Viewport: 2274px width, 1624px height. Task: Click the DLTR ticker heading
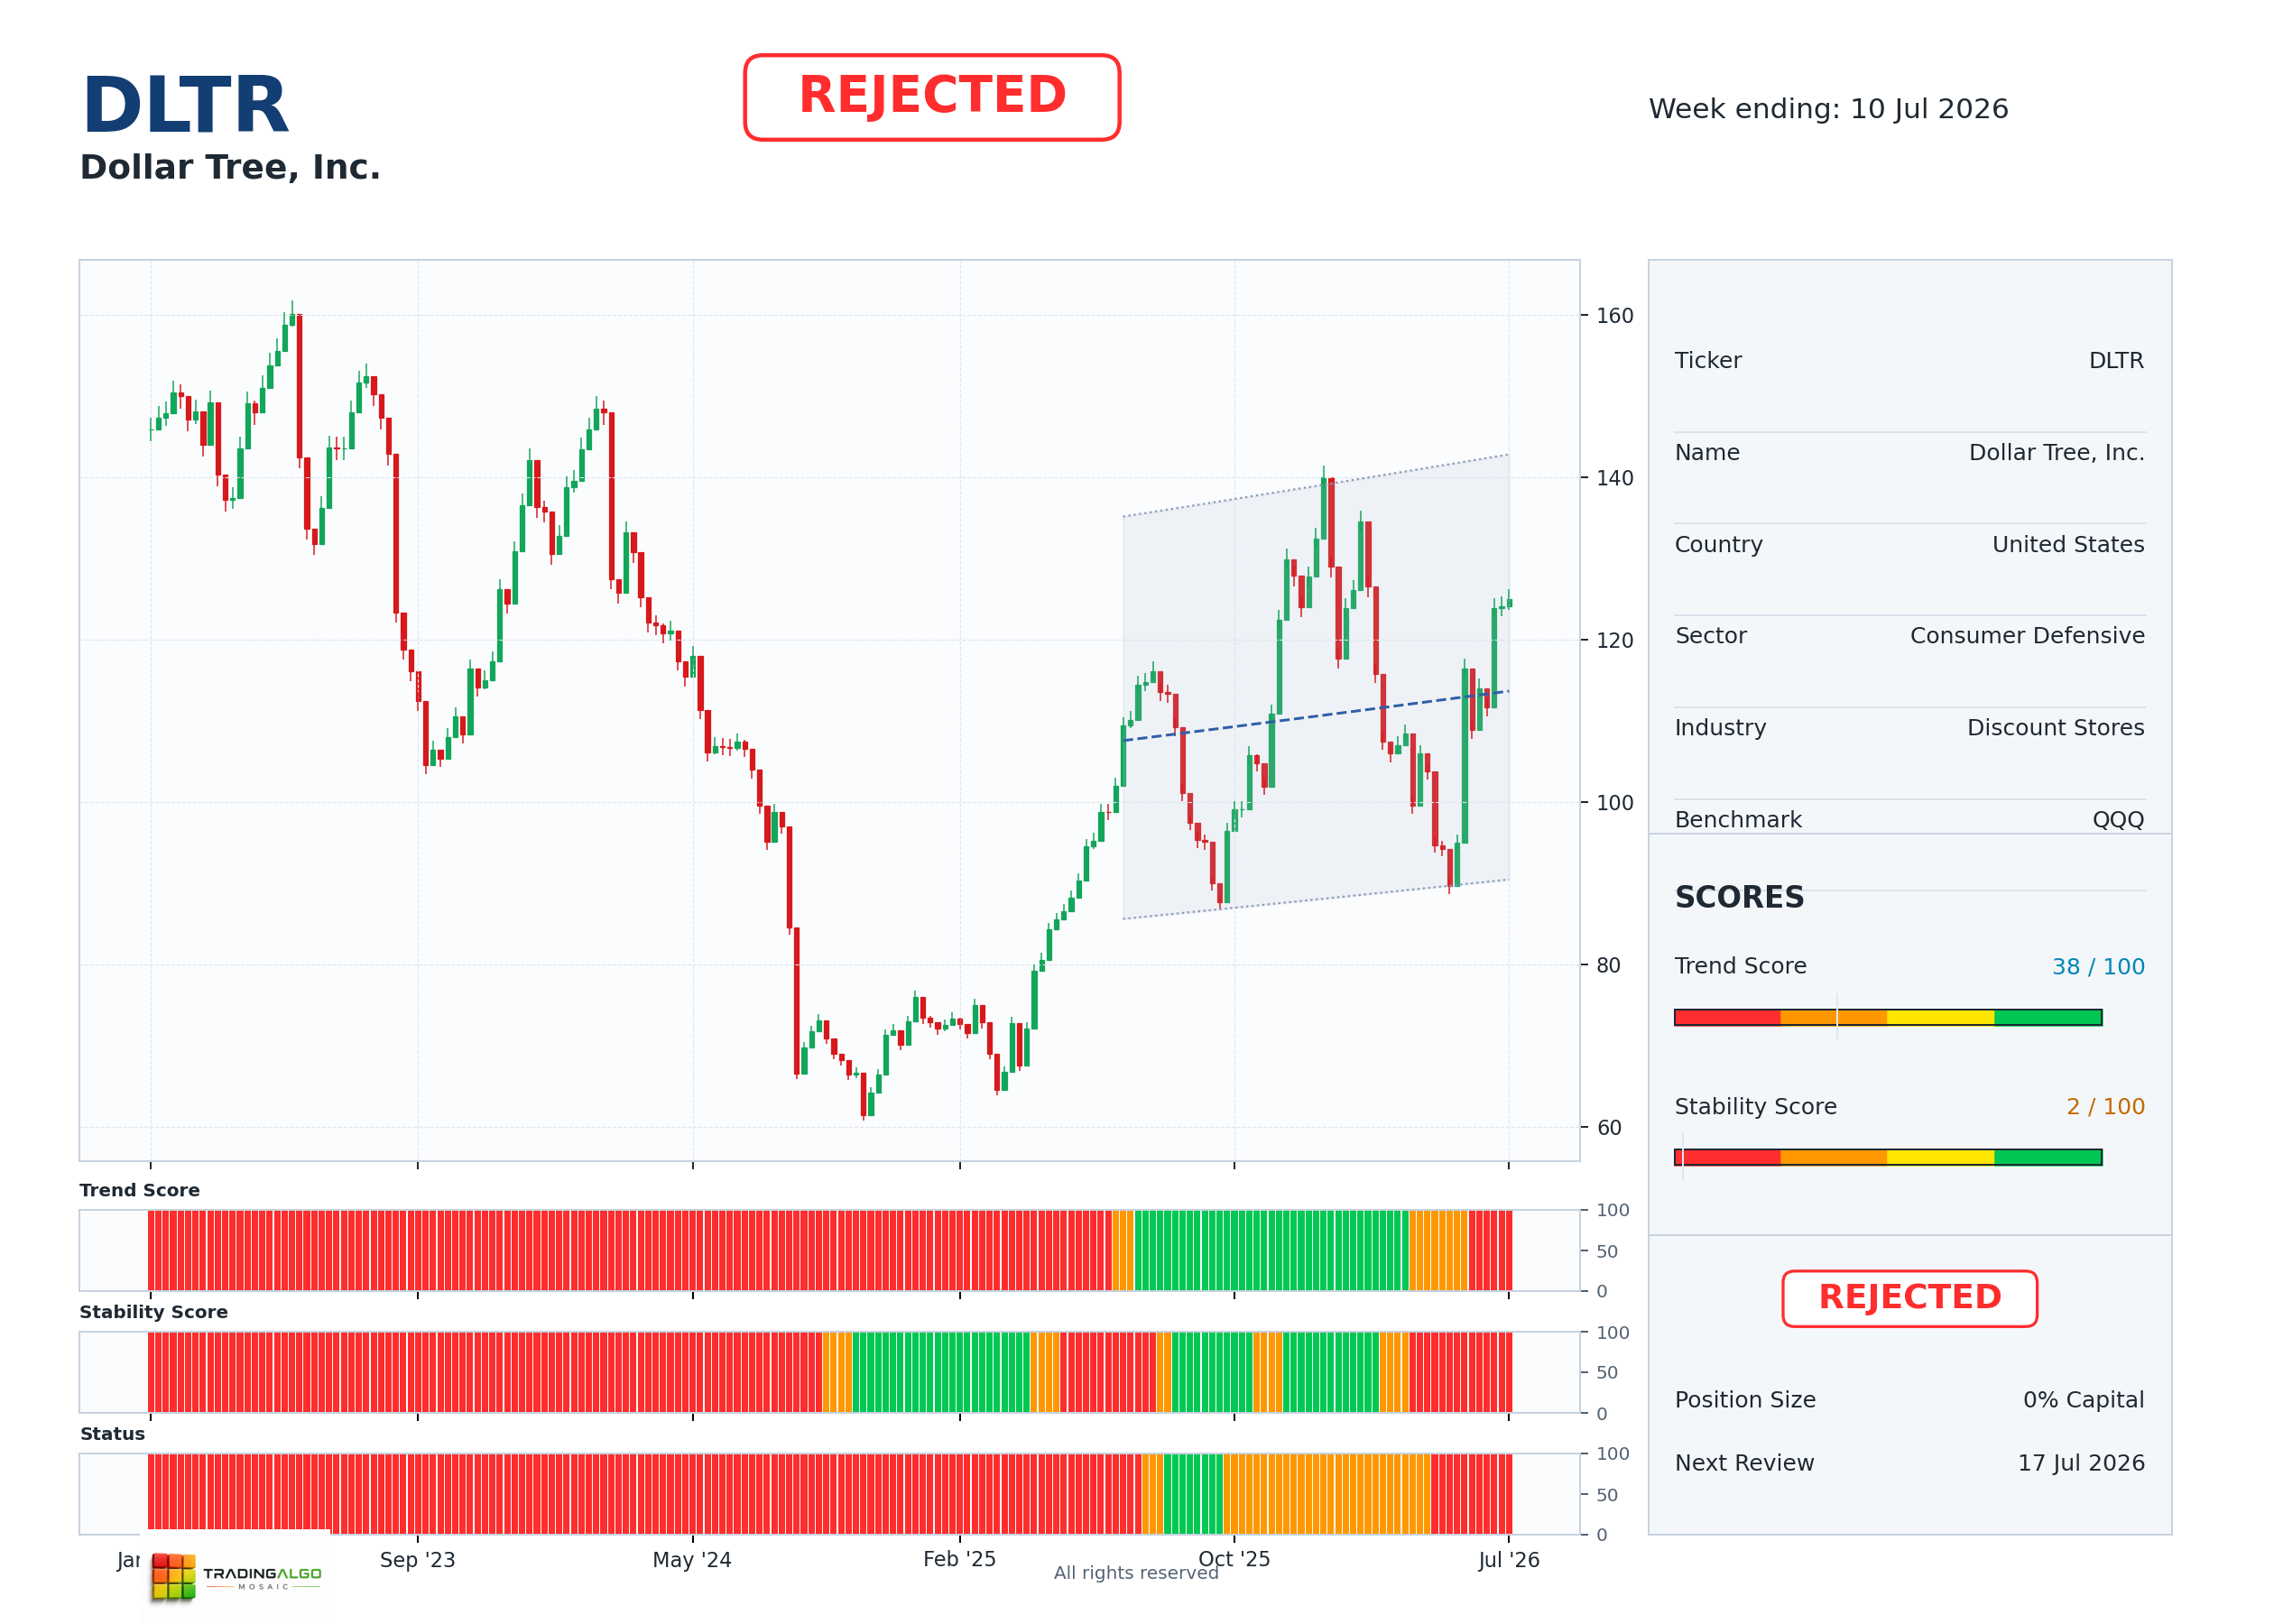click(186, 105)
